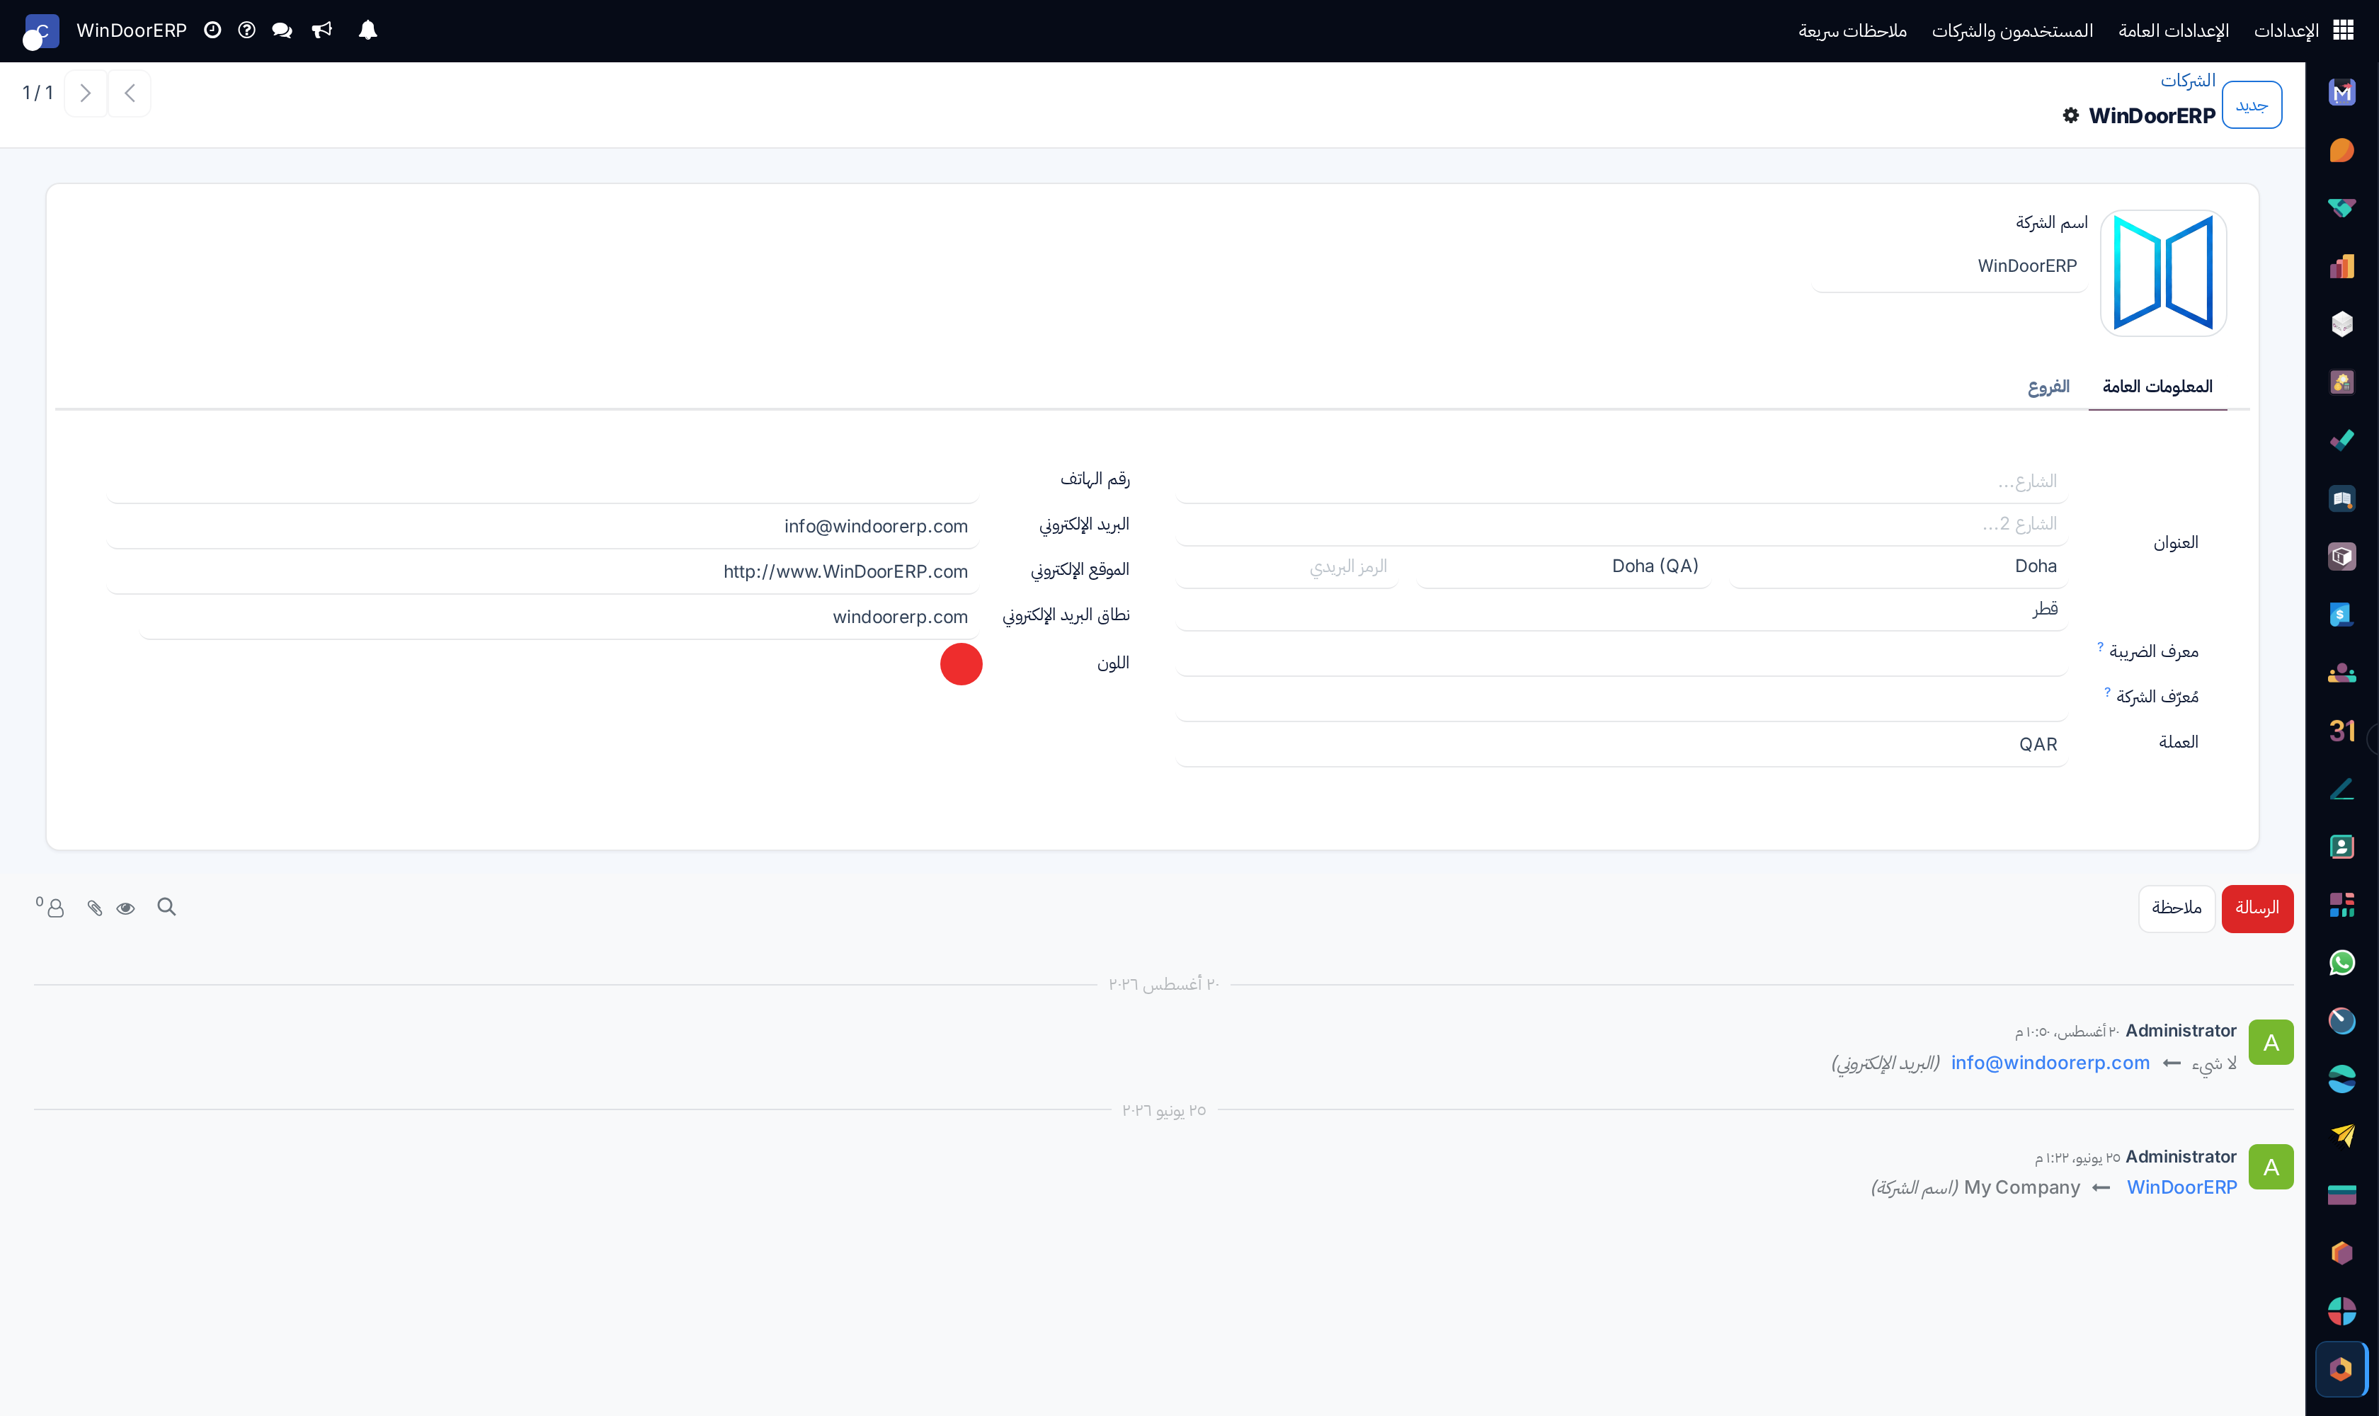Open the Employees people app icon
Image resolution: width=2379 pixels, height=1416 pixels.
point(2341,673)
